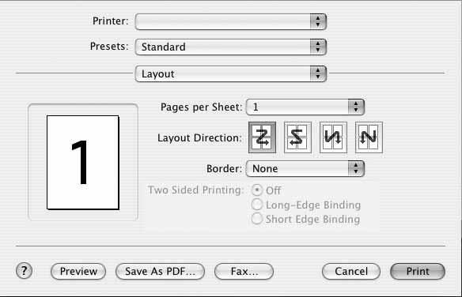Open the empty Printer selection dropdown
The image size is (462, 297).
point(231,21)
